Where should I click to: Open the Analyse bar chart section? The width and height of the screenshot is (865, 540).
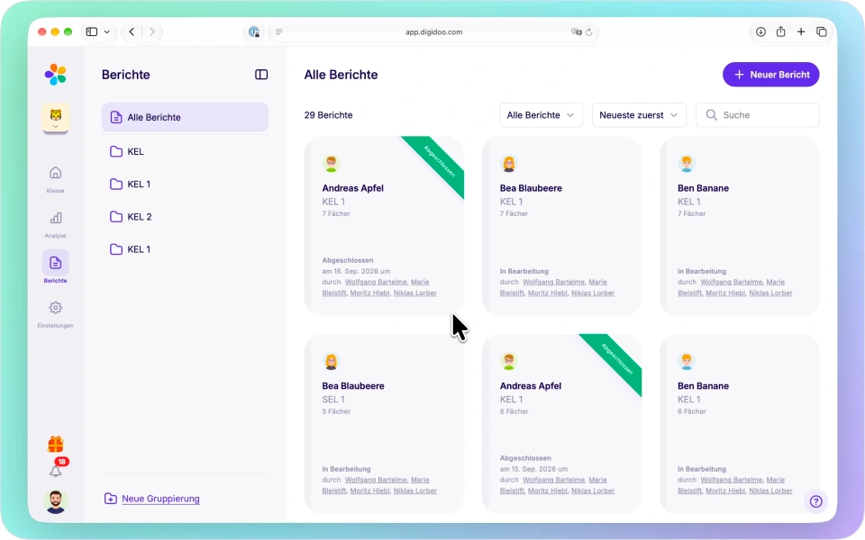[55, 224]
